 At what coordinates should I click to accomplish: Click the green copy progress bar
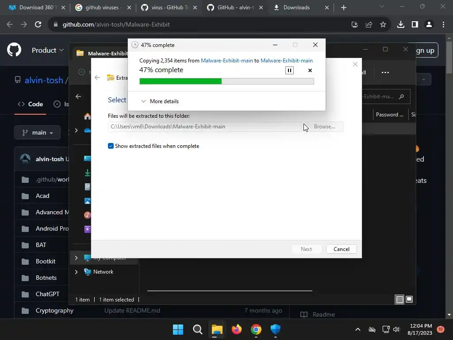(x=226, y=81)
